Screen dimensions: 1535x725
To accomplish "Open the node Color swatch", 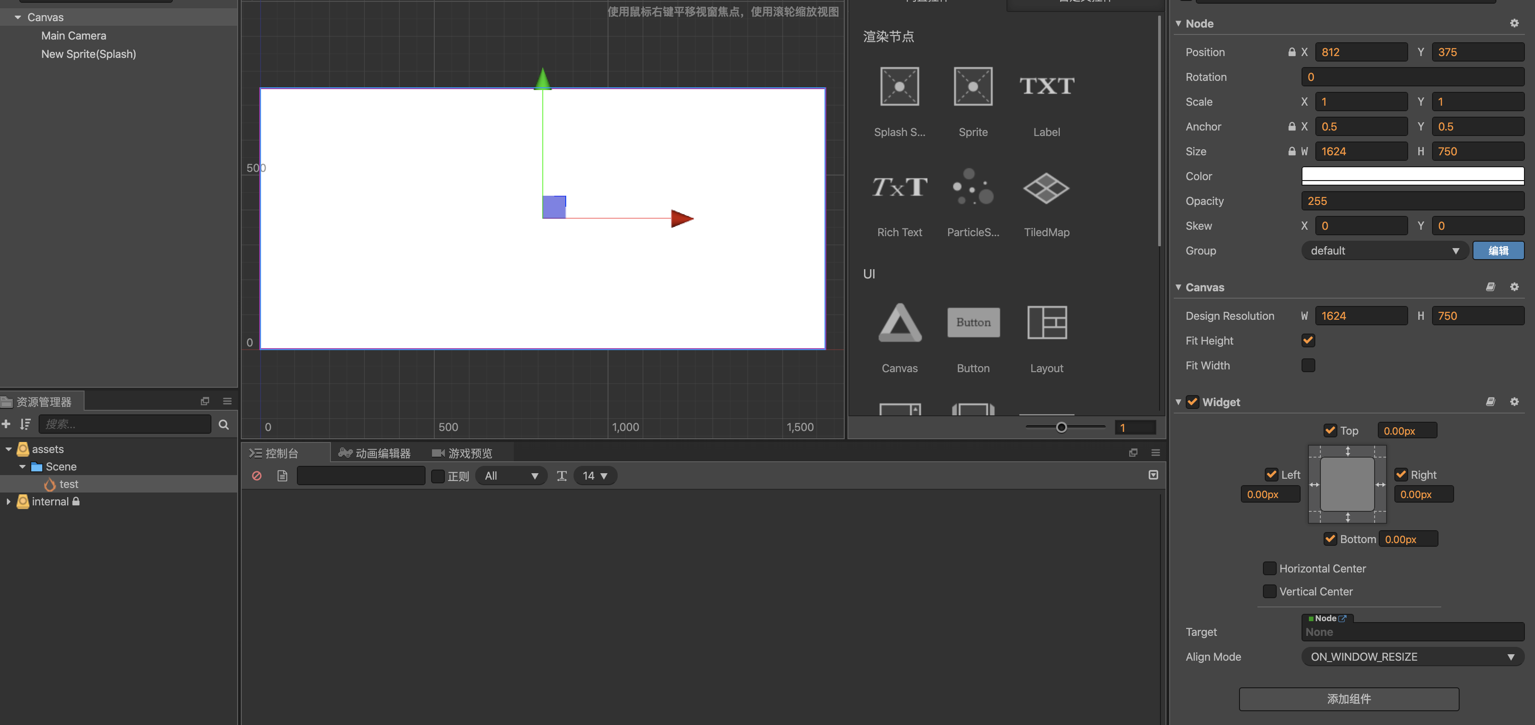I will (1412, 176).
